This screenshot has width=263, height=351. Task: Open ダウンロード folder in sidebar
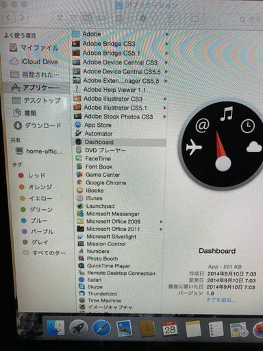38,125
